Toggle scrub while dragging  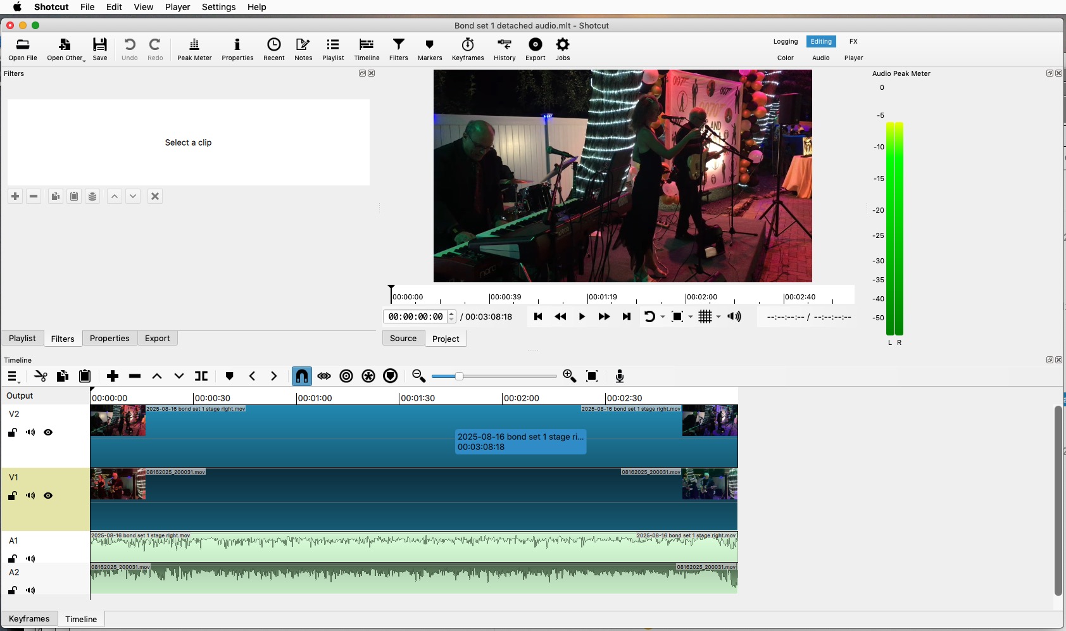pos(324,376)
